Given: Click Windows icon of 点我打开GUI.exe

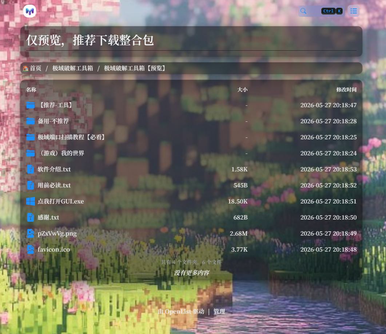Looking at the screenshot, I should click(x=31, y=201).
